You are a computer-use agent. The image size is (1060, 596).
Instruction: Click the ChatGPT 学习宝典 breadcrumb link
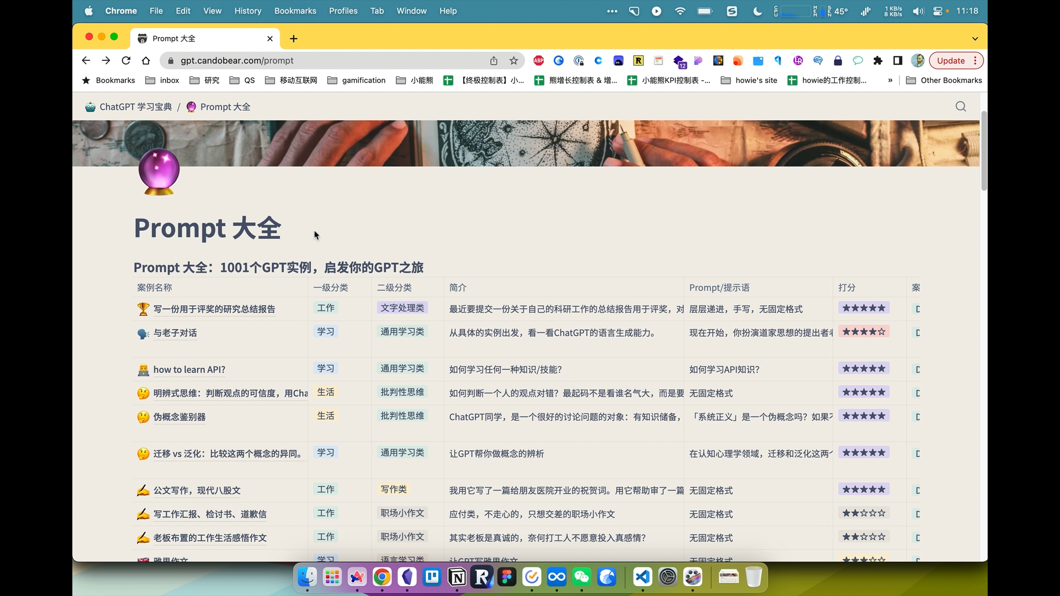coord(135,107)
